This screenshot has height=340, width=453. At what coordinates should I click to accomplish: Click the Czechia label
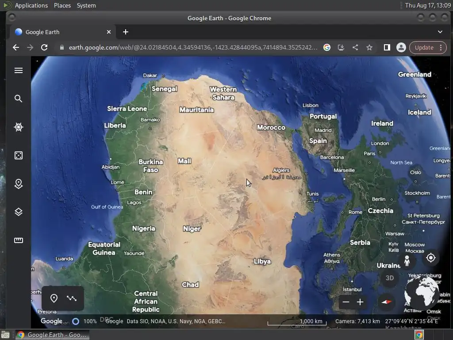(x=380, y=211)
